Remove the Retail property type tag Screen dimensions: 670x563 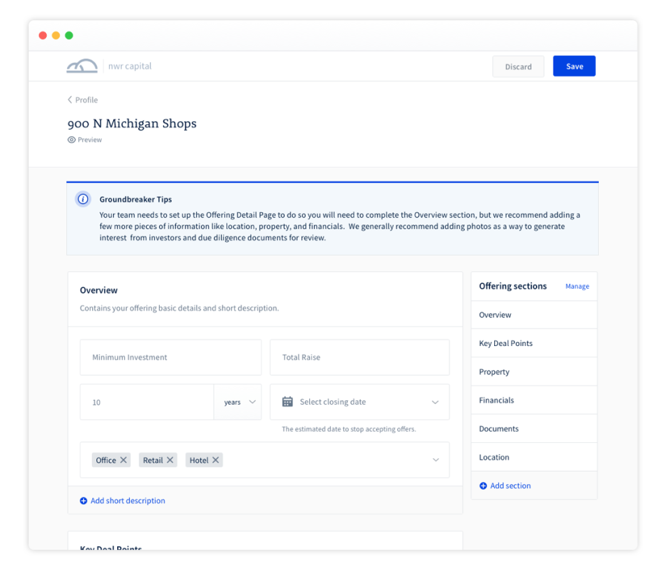point(170,459)
